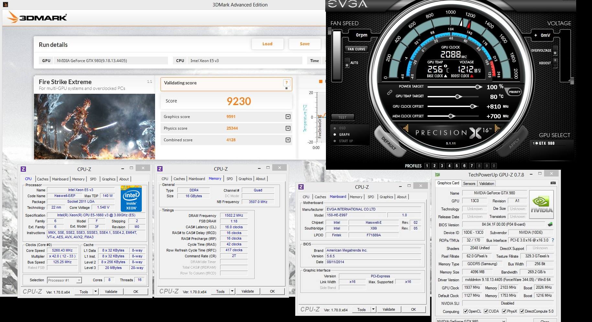
Task: Toggle the CUDA checkbox in GPU-Z
Action: point(486,311)
